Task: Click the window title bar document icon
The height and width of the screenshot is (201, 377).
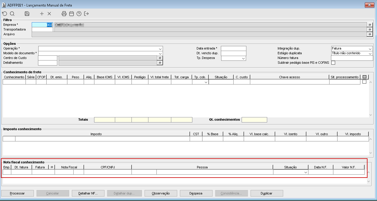Action: tap(4, 5)
